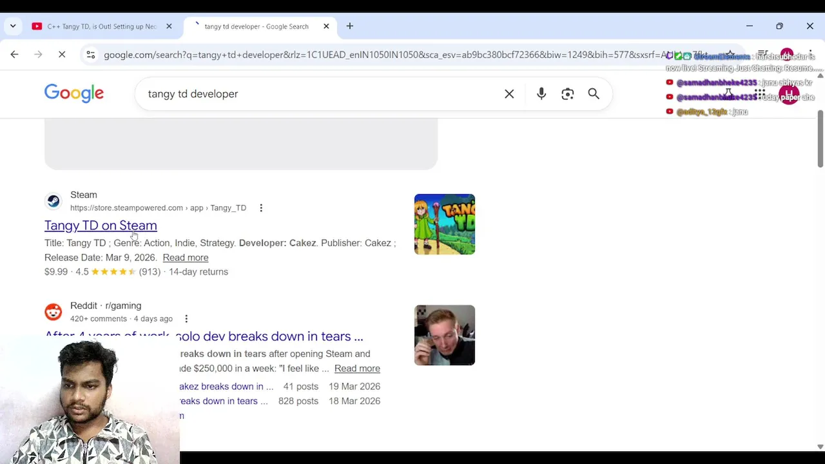Open the Reddit post thumbnail image
The image size is (825, 464).
pyautogui.click(x=445, y=335)
